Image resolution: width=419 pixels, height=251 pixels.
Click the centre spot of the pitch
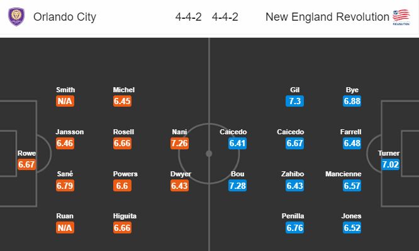pyautogui.click(x=209, y=154)
